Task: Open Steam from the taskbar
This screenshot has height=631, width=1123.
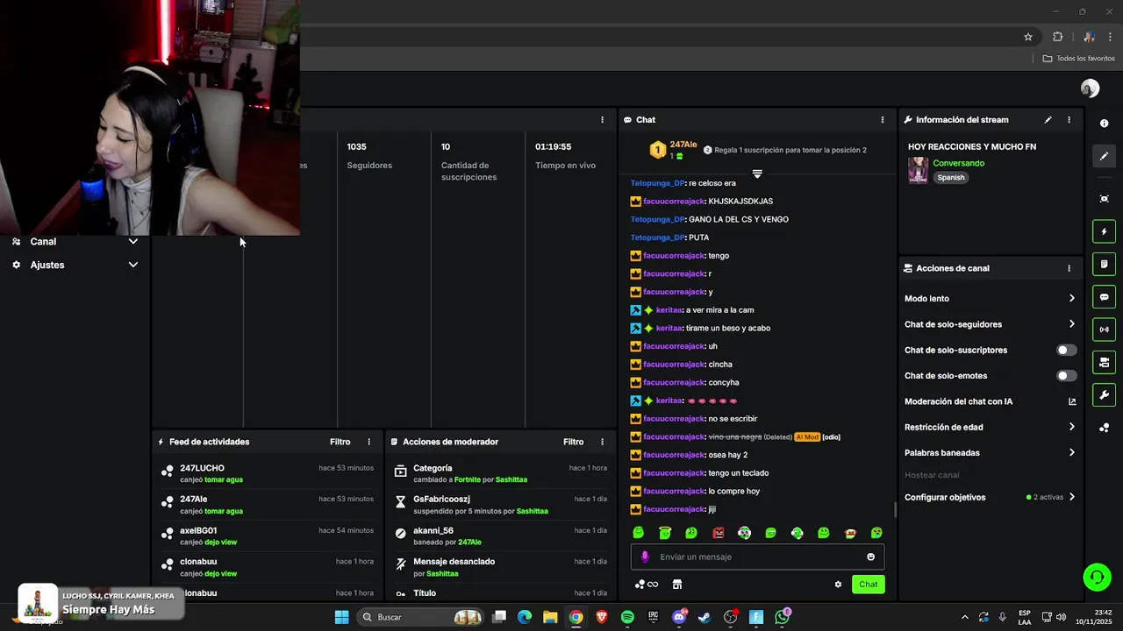Action: pyautogui.click(x=705, y=617)
